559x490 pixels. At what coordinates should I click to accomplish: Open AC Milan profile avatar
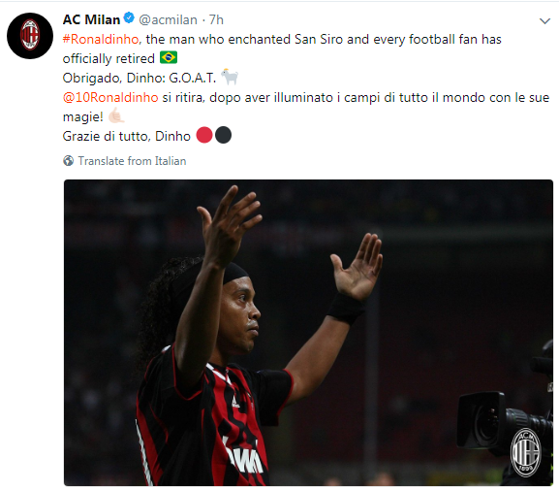(x=30, y=35)
